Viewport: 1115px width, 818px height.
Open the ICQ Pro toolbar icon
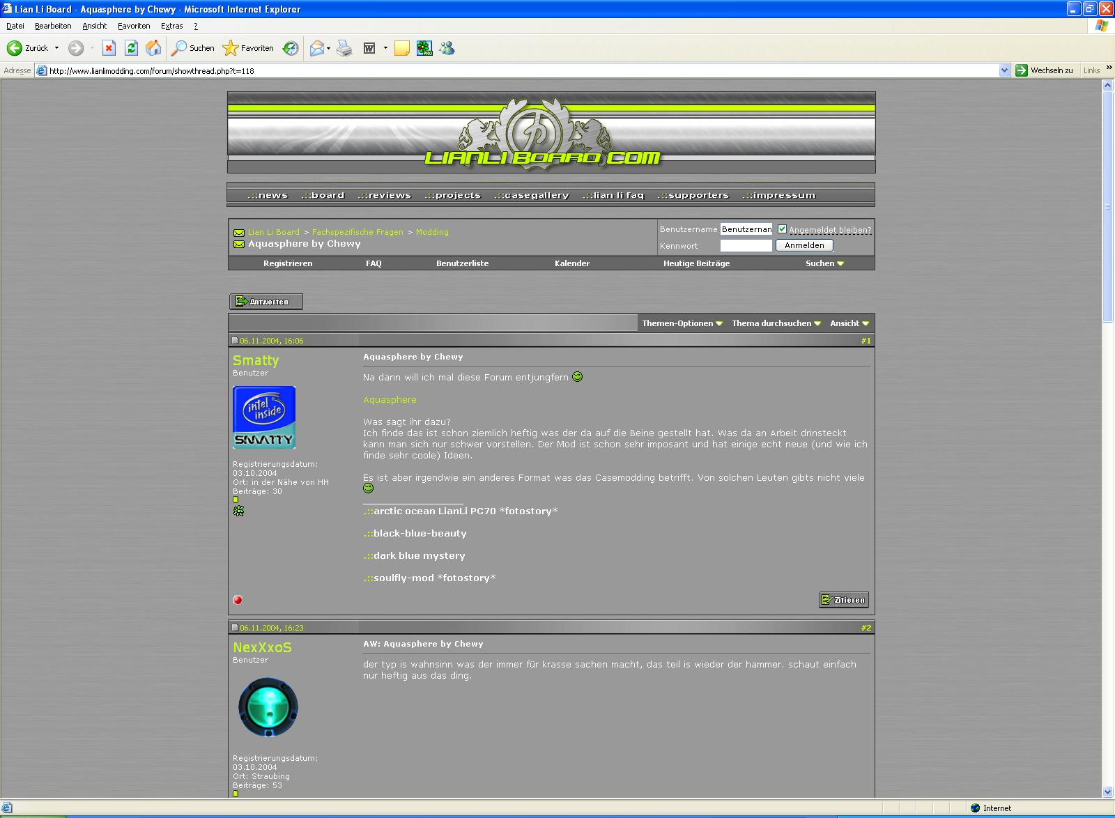click(424, 48)
